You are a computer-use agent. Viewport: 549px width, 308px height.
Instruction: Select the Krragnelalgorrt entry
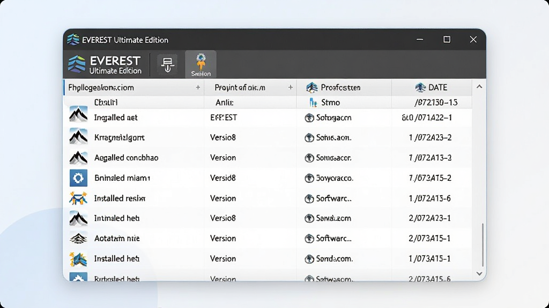(x=120, y=137)
